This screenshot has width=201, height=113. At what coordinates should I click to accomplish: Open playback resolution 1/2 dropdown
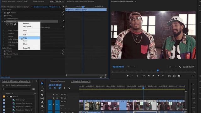(172, 67)
